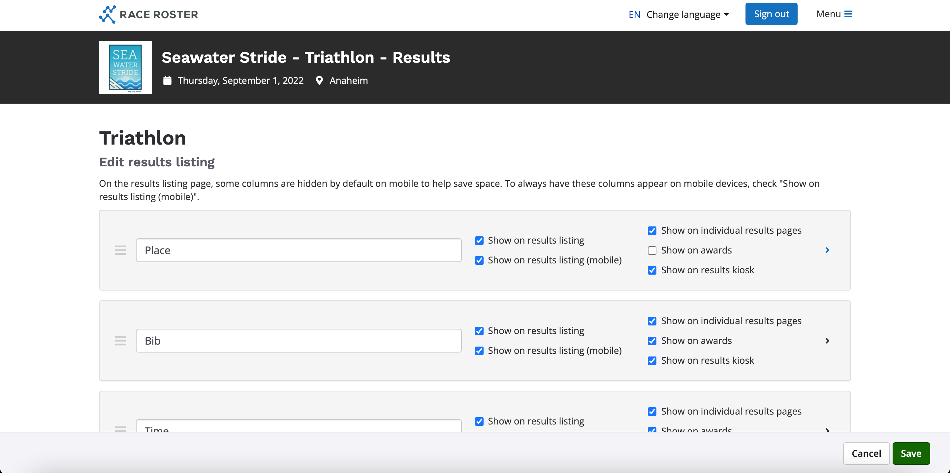Uncheck Show on individual results pages for Bib
Viewport: 950px width, 473px height.
[x=652, y=321]
